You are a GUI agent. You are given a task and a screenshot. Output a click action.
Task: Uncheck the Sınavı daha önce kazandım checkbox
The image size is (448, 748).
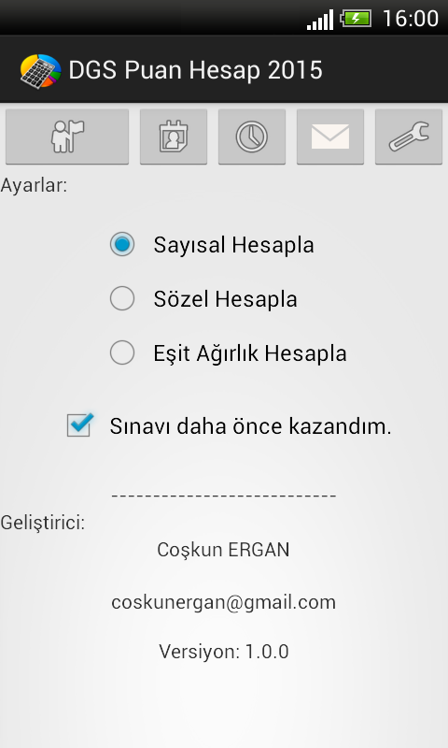(x=79, y=424)
